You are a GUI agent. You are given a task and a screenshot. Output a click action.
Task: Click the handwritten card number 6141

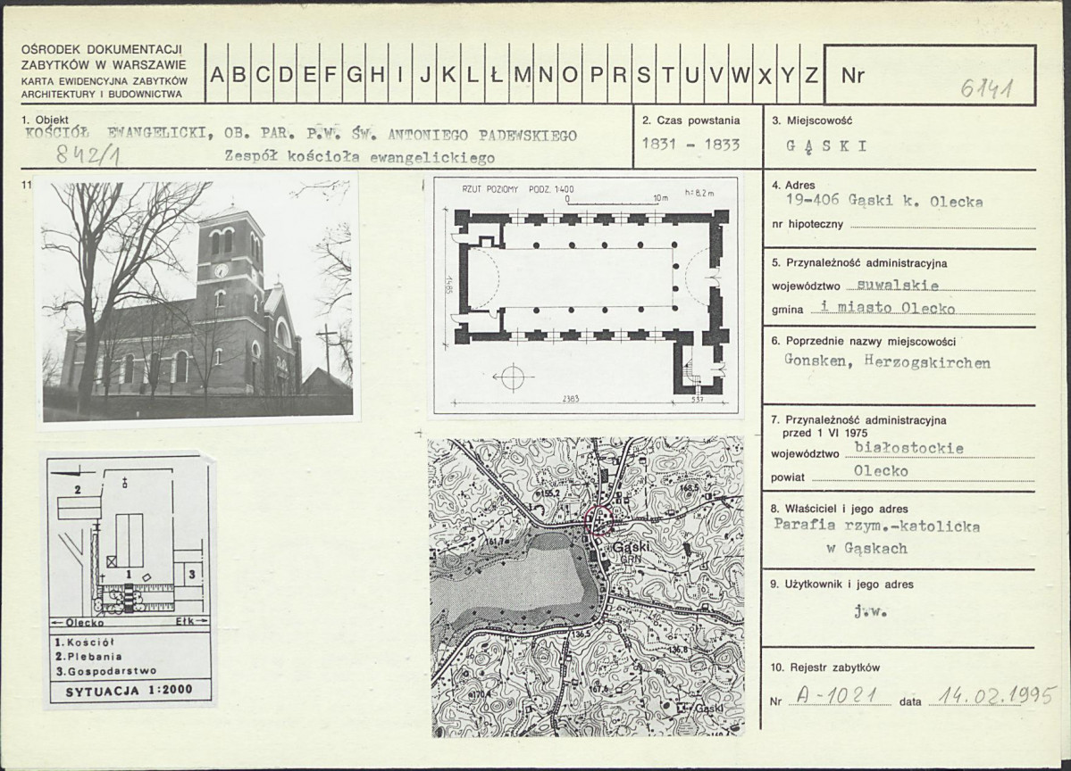coord(986,88)
